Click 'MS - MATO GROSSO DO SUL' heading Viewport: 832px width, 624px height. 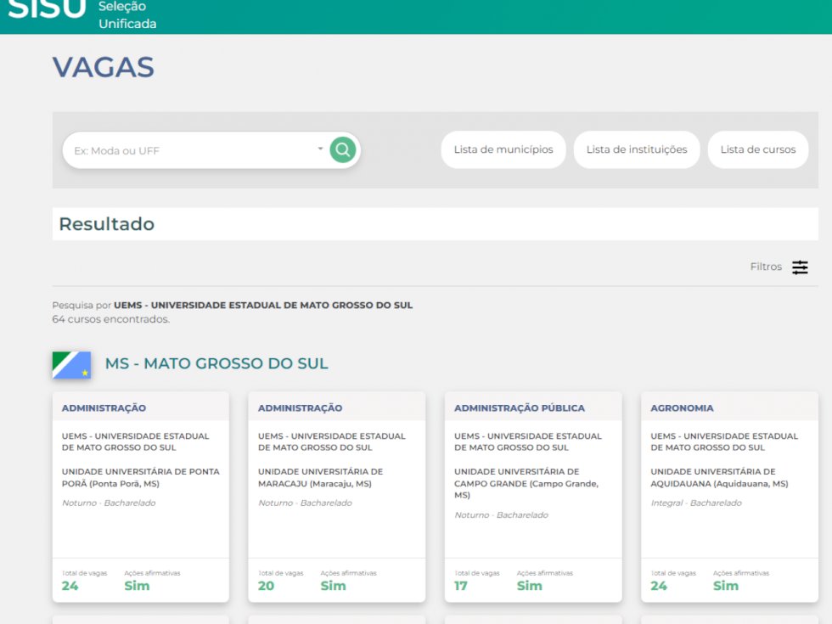click(216, 363)
